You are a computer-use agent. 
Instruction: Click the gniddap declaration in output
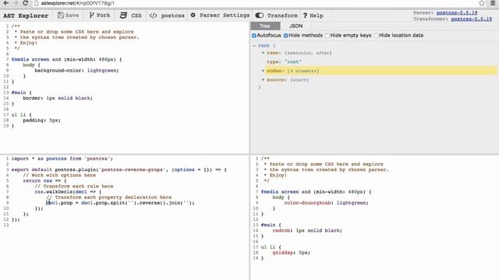click(x=291, y=253)
